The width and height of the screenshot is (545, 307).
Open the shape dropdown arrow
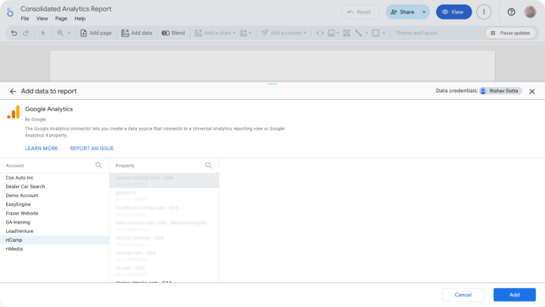click(384, 33)
